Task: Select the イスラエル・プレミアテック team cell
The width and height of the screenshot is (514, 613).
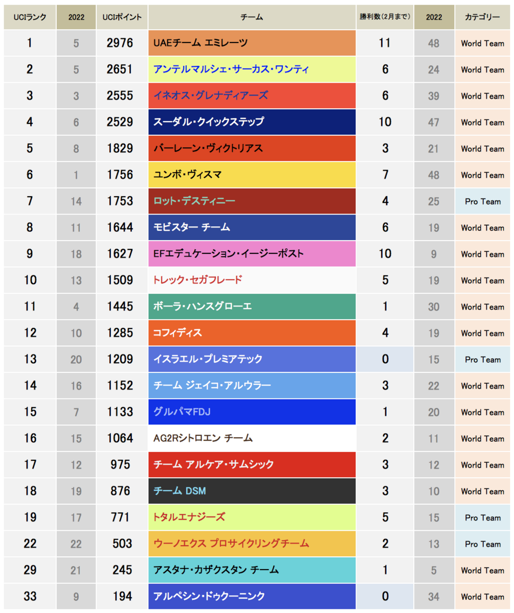Action: click(x=252, y=359)
